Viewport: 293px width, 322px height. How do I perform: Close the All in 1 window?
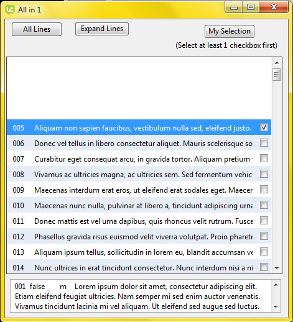tap(274, 7)
